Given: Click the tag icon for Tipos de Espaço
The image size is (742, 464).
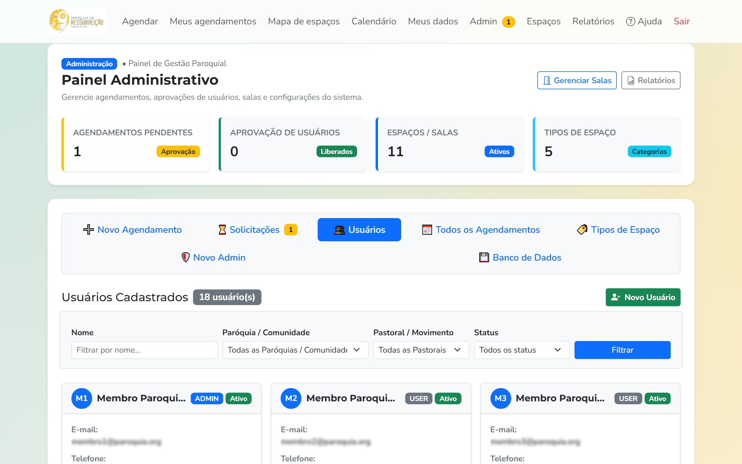Looking at the screenshot, I should point(582,230).
